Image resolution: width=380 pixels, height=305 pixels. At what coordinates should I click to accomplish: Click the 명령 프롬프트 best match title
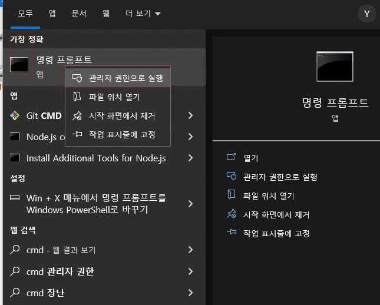(64, 59)
